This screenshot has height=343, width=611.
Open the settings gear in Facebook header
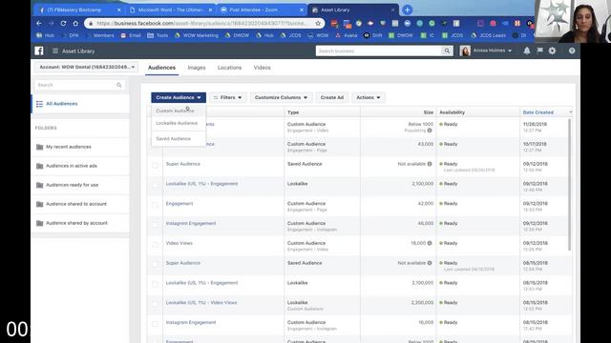(x=552, y=50)
